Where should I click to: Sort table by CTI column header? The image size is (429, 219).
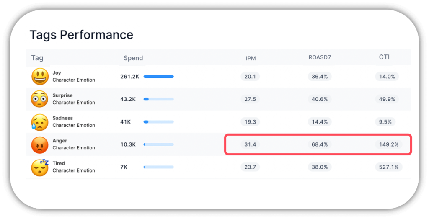[x=384, y=57]
